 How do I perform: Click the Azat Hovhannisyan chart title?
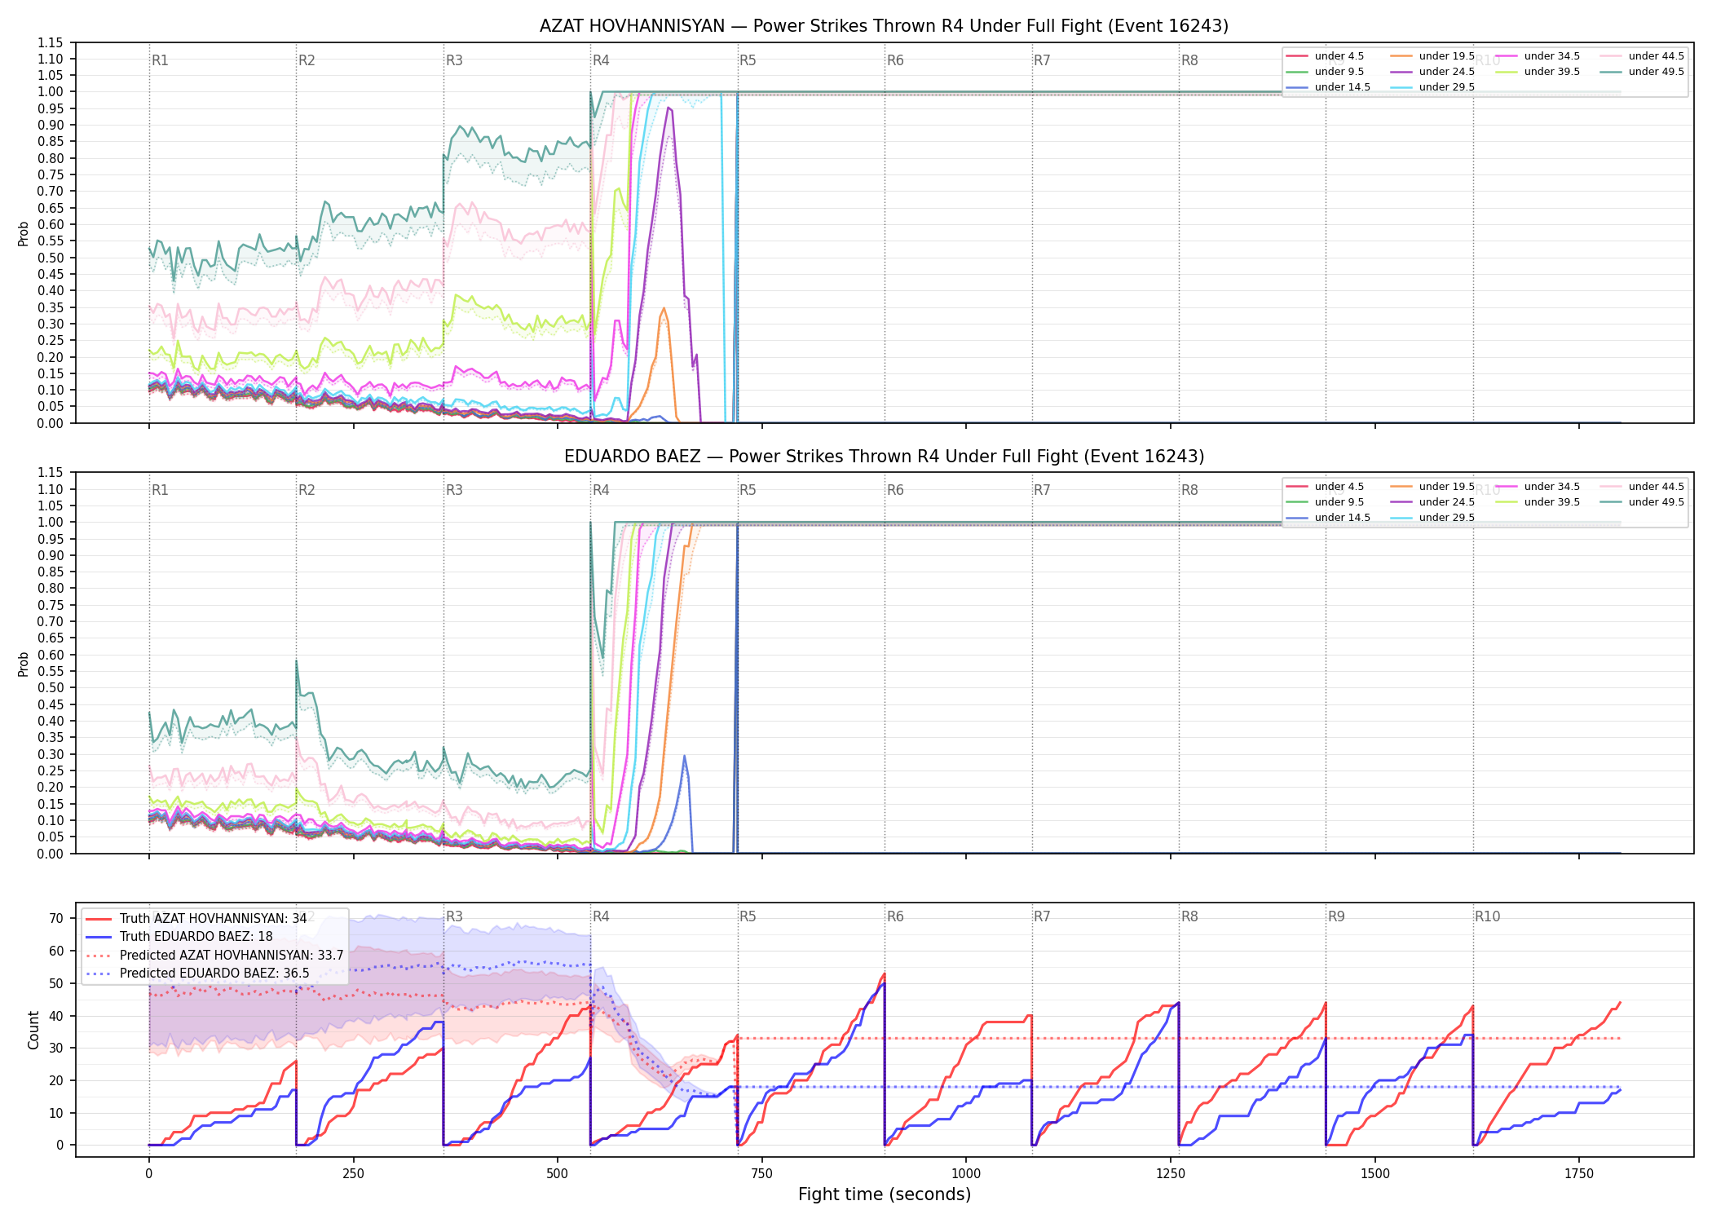click(884, 26)
